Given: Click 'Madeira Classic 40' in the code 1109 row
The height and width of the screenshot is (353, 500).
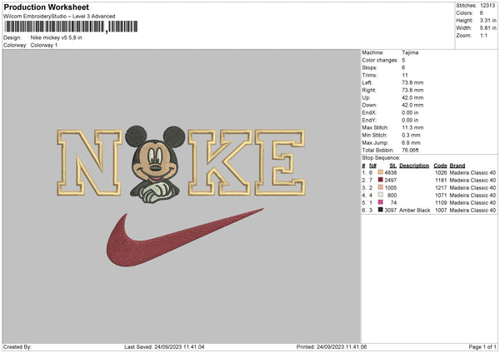Looking at the screenshot, I should (472, 202).
